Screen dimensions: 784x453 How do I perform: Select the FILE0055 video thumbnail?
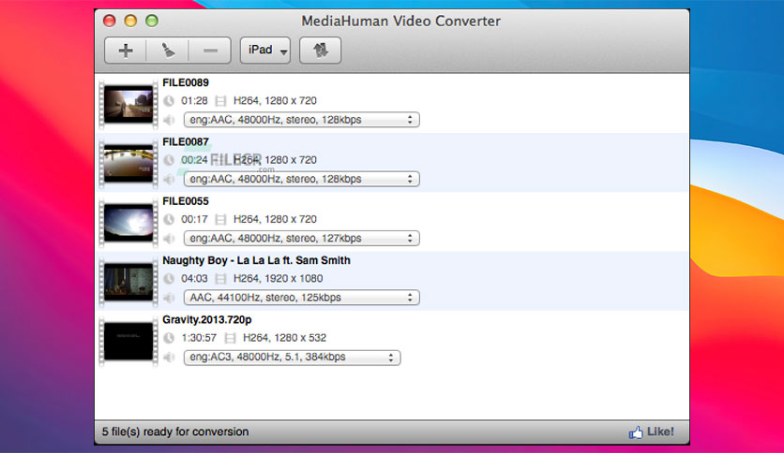tap(128, 223)
